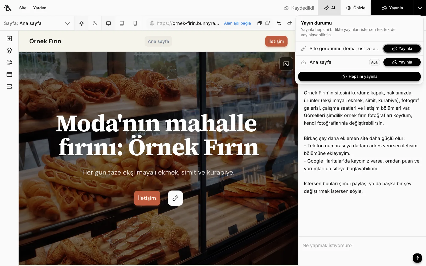This screenshot has height=266, width=426.
Task: Open the Yayınla options chevron
Action: (x=420, y=8)
